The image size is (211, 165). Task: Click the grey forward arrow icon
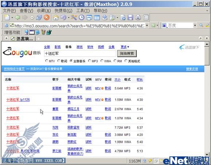25,17
